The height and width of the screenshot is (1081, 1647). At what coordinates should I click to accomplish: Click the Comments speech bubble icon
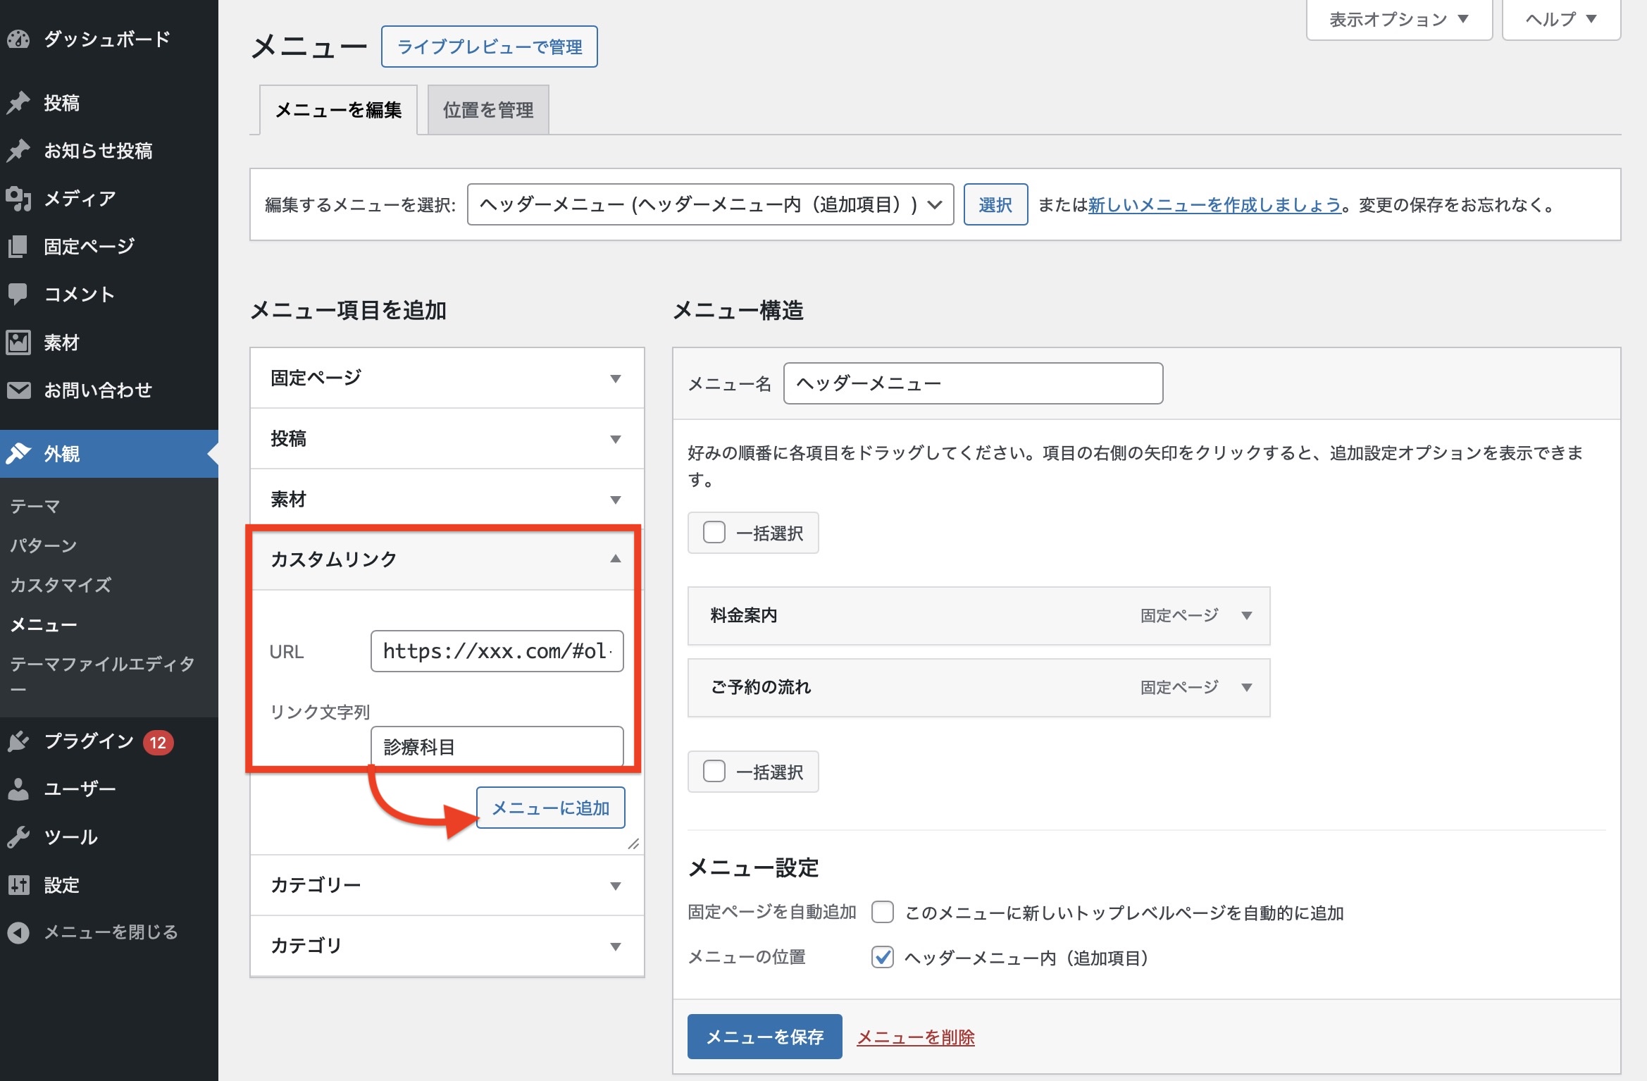(18, 294)
